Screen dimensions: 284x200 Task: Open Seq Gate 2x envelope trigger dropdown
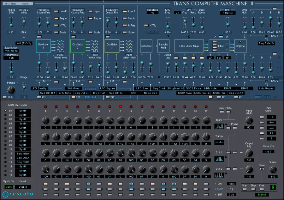click(266, 43)
